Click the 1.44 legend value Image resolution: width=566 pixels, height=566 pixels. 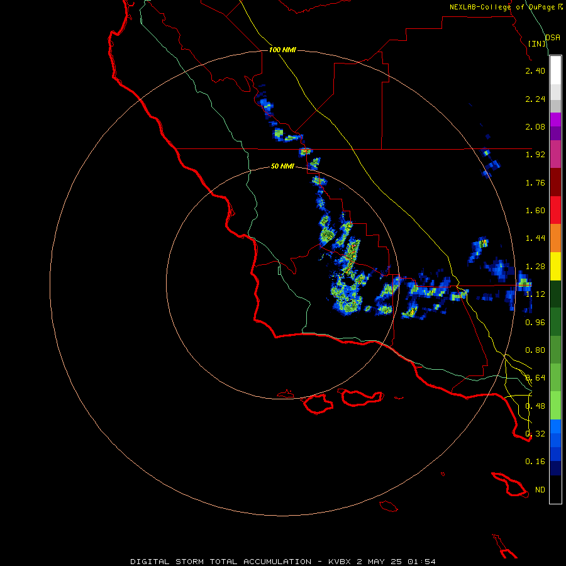(535, 238)
